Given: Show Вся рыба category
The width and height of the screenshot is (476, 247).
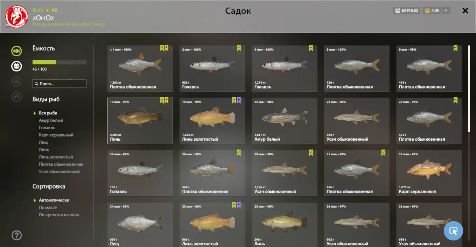Looking at the screenshot, I should [48, 113].
